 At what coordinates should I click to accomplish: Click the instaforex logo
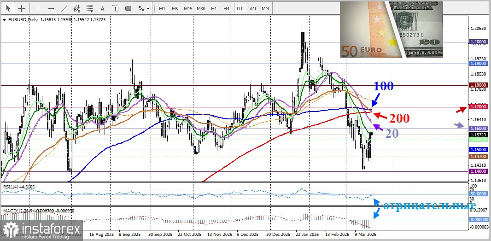pyautogui.click(x=42, y=229)
